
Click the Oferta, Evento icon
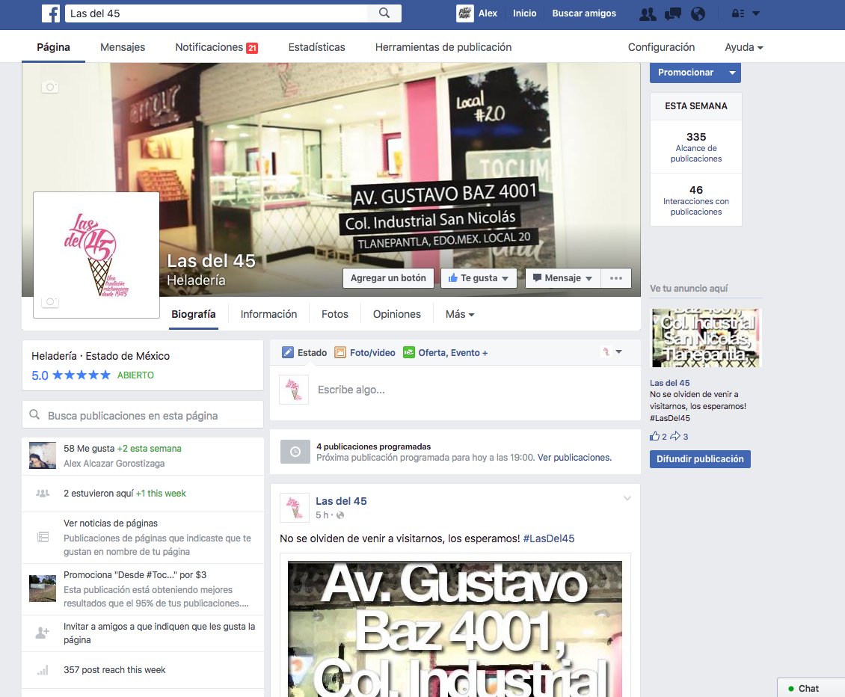point(409,352)
